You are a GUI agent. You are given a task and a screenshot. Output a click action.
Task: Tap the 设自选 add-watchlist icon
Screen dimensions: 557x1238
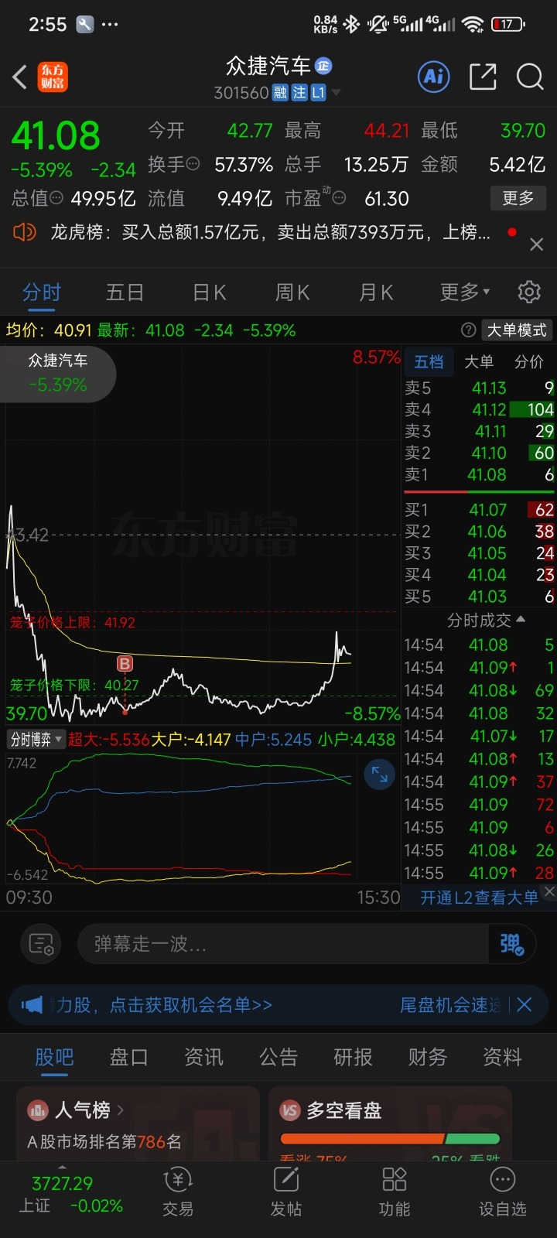tap(503, 1192)
